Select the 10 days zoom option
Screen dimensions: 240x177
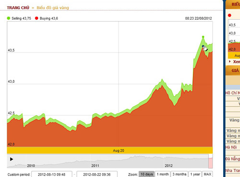[146, 174]
